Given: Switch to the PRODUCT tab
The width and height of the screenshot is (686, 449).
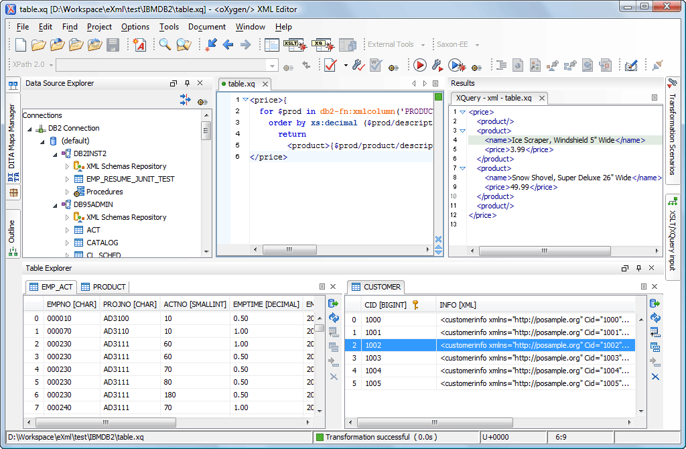Looking at the screenshot, I should coord(104,287).
